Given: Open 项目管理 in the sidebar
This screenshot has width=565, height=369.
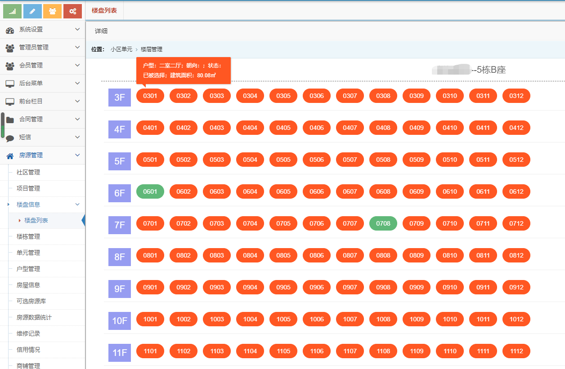Looking at the screenshot, I should [x=28, y=188].
